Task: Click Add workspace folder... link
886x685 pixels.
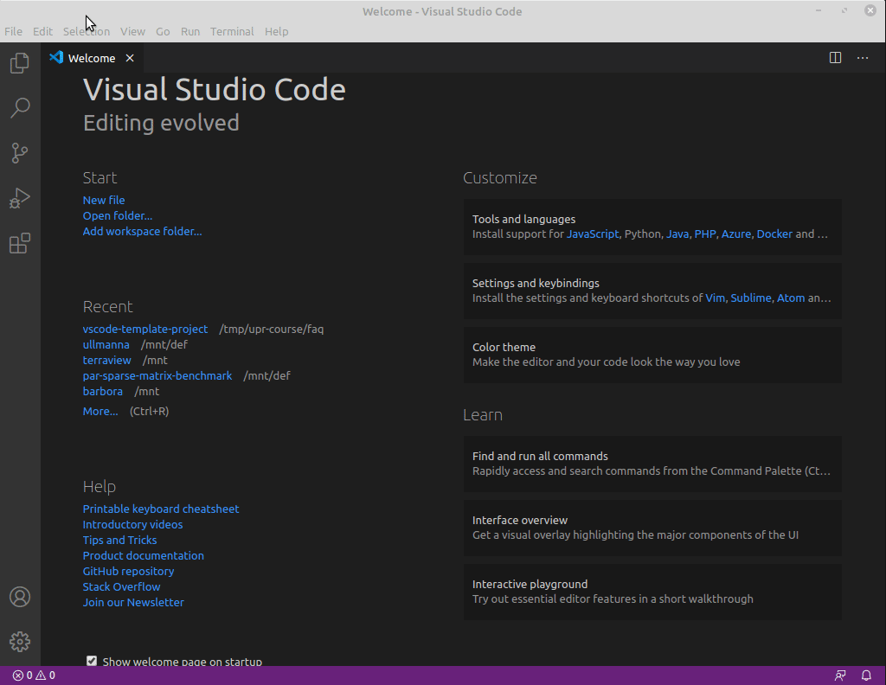Action: click(143, 231)
